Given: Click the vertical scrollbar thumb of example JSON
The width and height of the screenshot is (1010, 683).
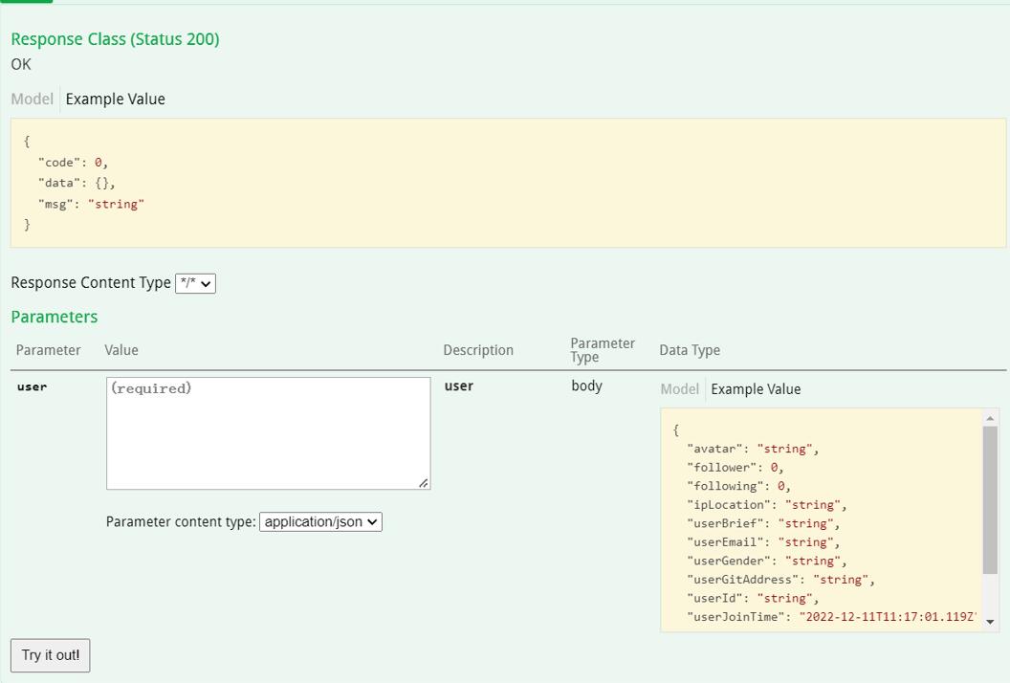Looking at the screenshot, I should 990,499.
